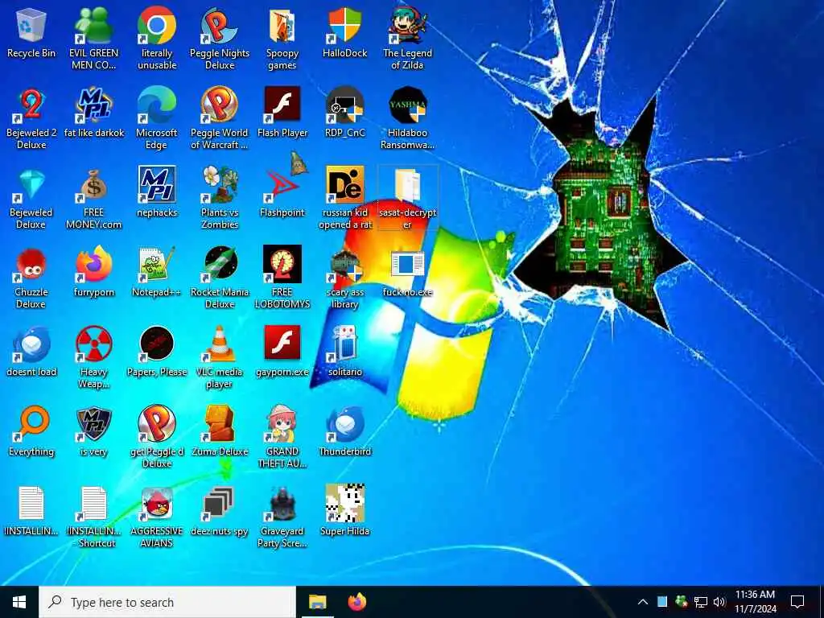The height and width of the screenshot is (618, 824).
Task: Click the fat like darkok icon
Action: [93, 113]
